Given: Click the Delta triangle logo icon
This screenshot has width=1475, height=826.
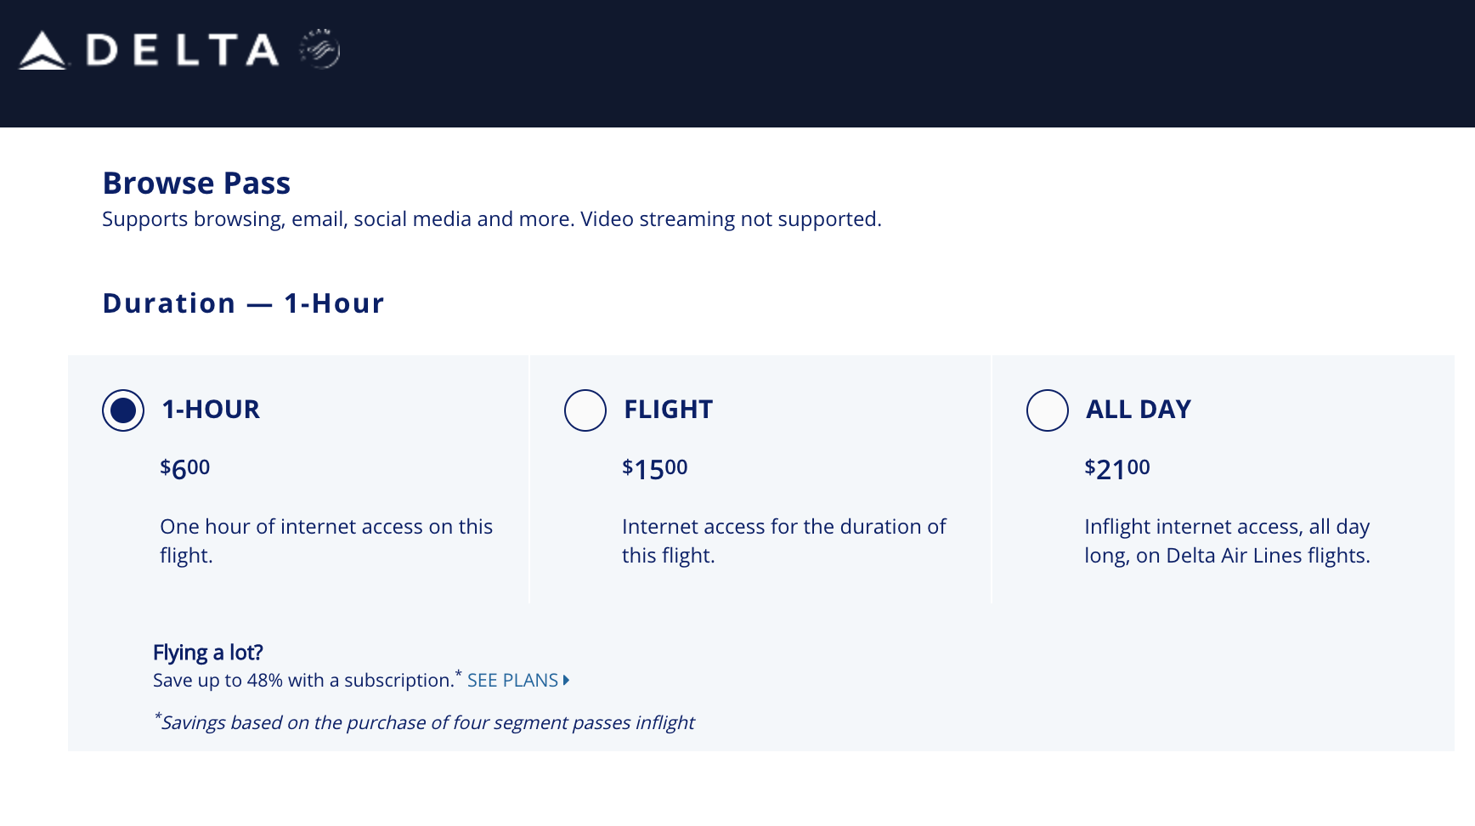Looking at the screenshot, I should tap(42, 50).
